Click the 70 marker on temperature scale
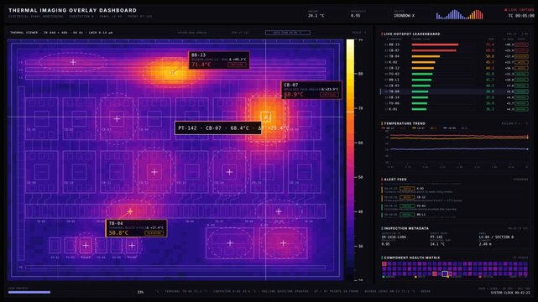 coord(360,108)
